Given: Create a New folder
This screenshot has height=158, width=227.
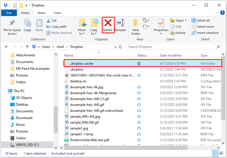Looking at the screenshot, I should [x=136, y=27].
